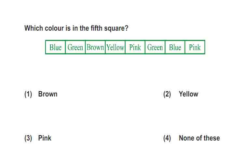This screenshot has width=244, height=163.
Task: Click the first Green square
Action: 75,47
